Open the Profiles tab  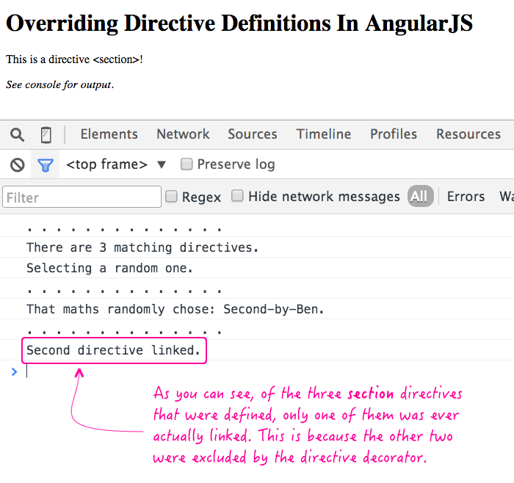(x=394, y=134)
